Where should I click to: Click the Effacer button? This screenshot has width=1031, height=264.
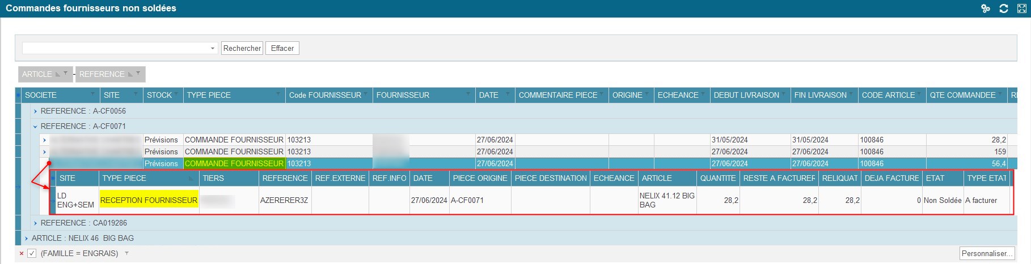pos(282,49)
